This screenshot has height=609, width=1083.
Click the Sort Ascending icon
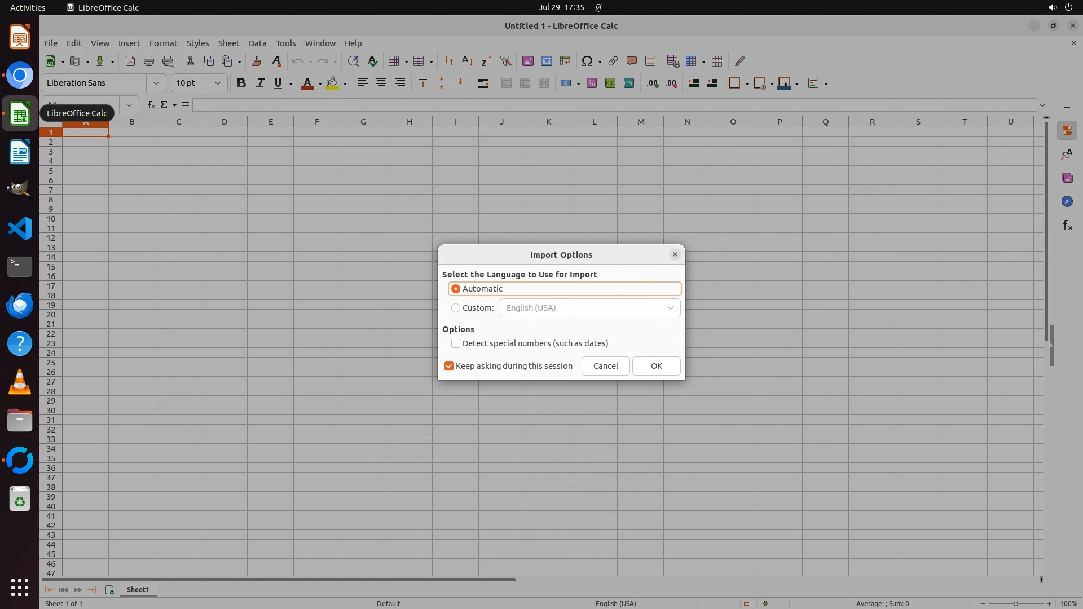pyautogui.click(x=467, y=61)
